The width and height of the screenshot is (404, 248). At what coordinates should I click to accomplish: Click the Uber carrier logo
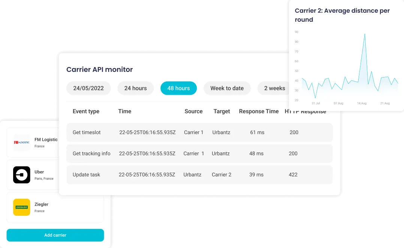coord(22,175)
